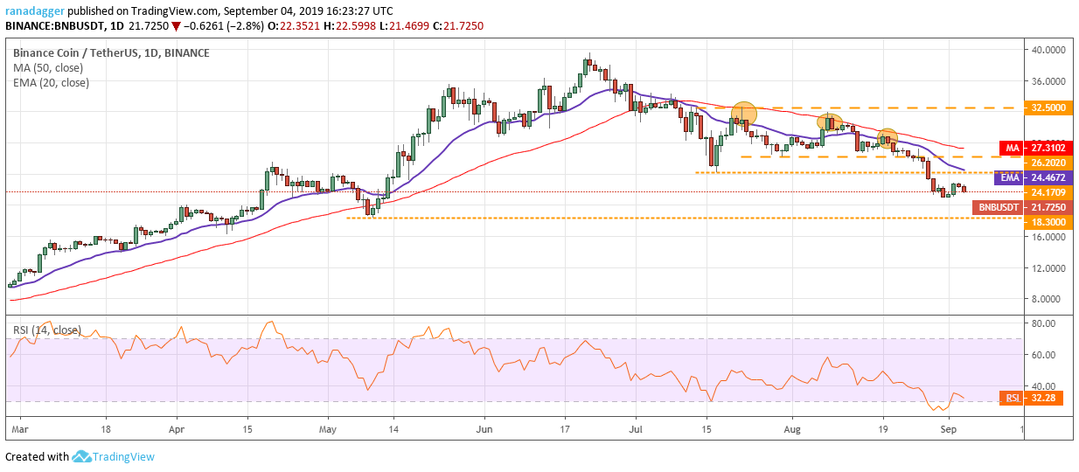The image size is (1079, 472).
Task: Click the Jun date label on time axis
Action: coord(483,430)
